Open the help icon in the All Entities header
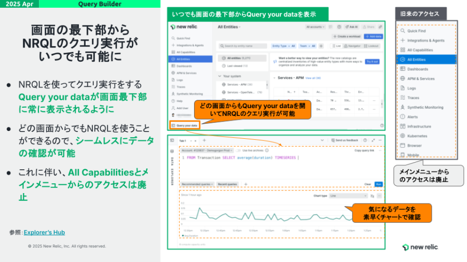 point(339,27)
